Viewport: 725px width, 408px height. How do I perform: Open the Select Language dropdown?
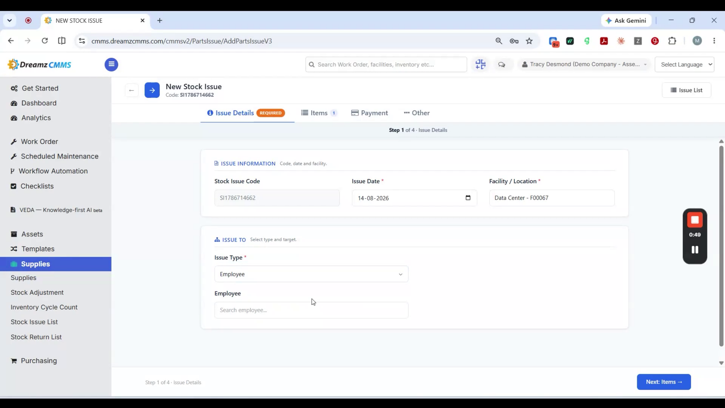tap(685, 64)
